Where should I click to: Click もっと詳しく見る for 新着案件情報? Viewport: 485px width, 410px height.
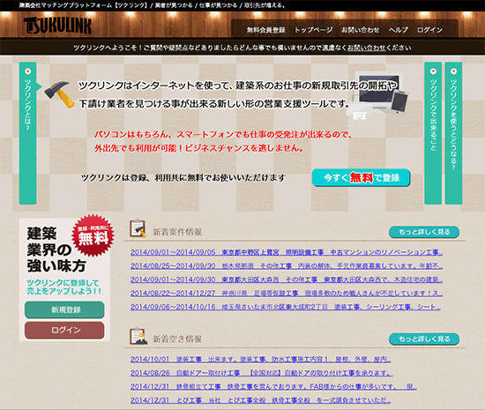coord(424,232)
